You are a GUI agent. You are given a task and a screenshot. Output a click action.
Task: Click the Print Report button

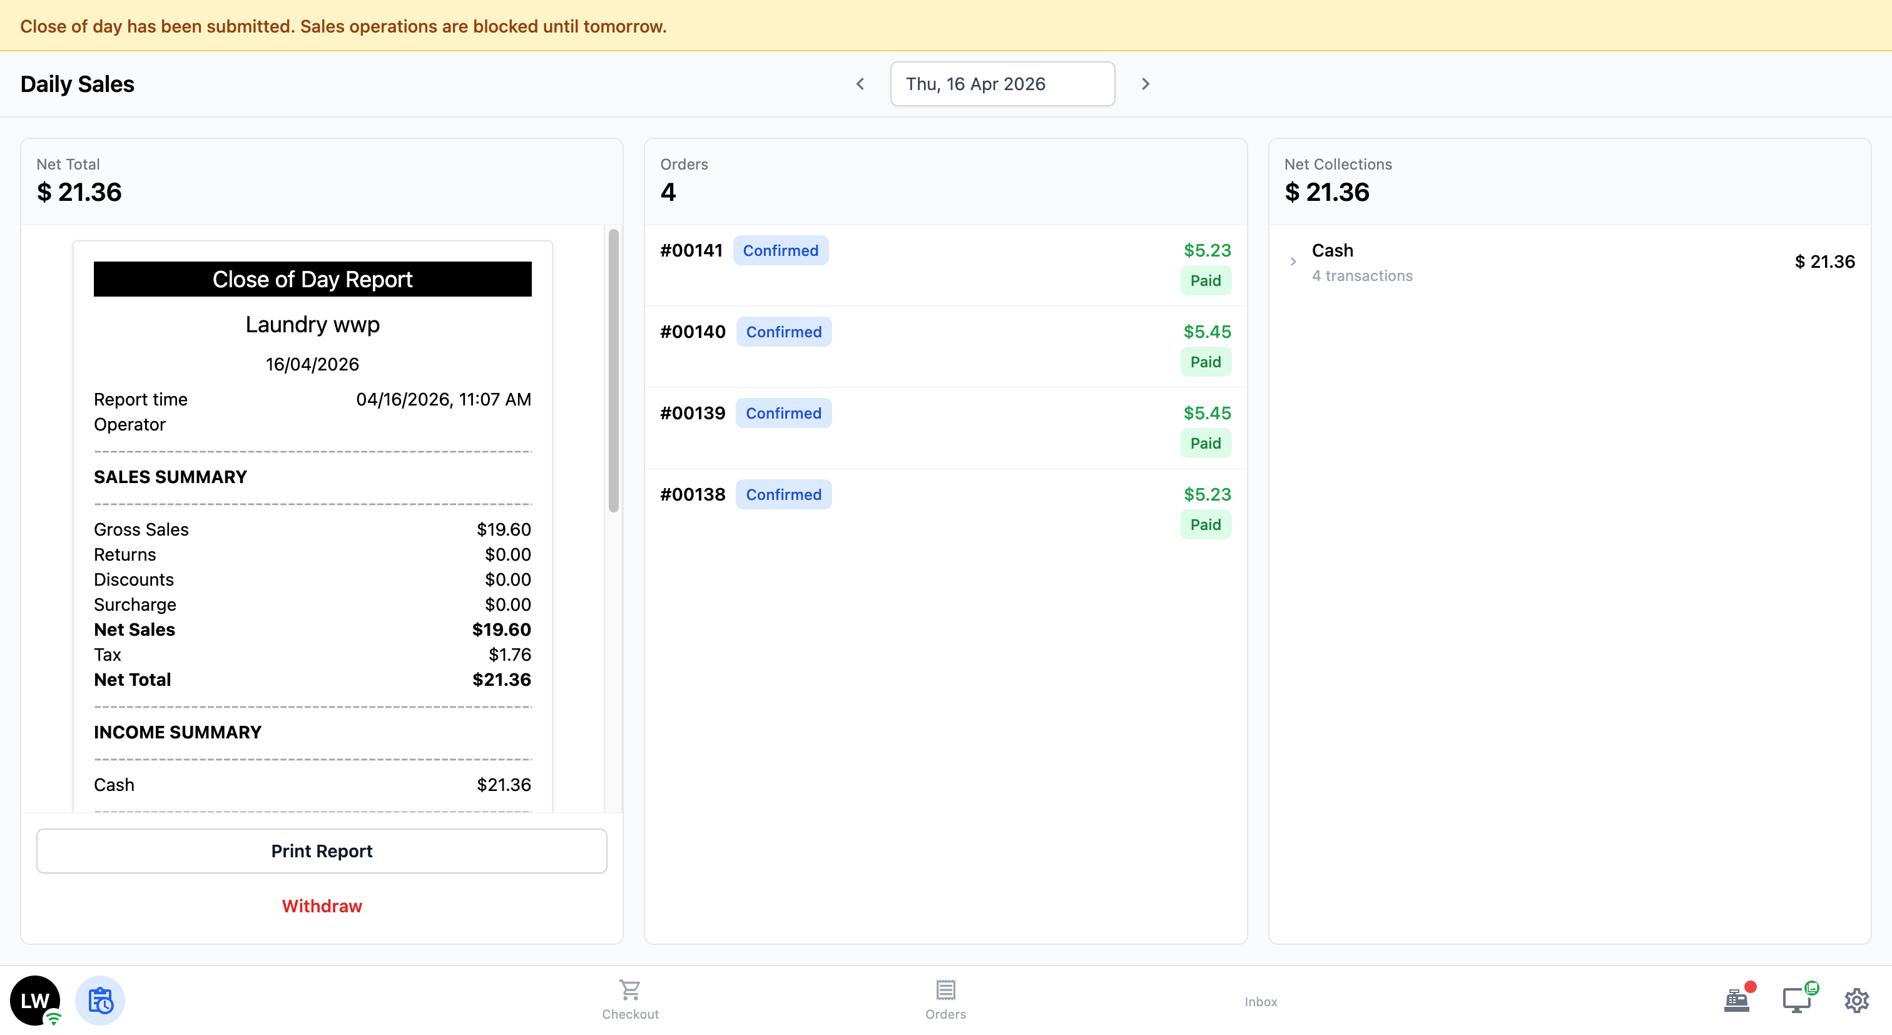(x=322, y=850)
